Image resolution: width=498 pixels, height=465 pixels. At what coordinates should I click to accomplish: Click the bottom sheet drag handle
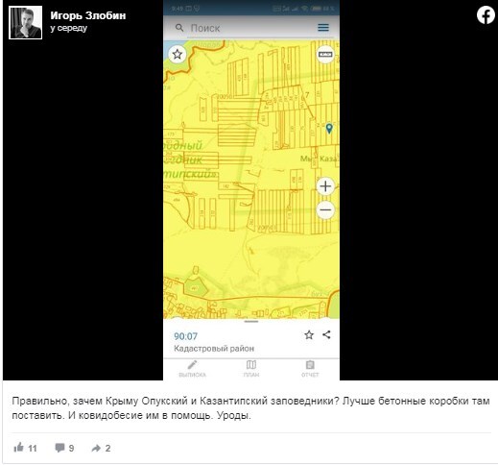click(251, 322)
